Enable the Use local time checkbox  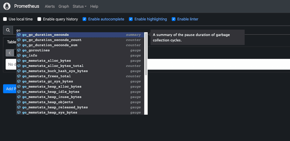(x=5, y=19)
